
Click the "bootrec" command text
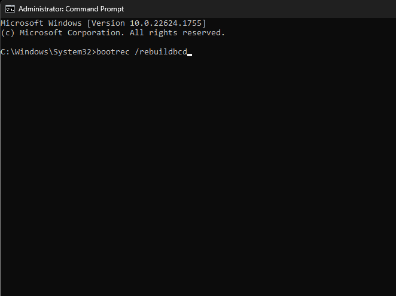pos(113,52)
